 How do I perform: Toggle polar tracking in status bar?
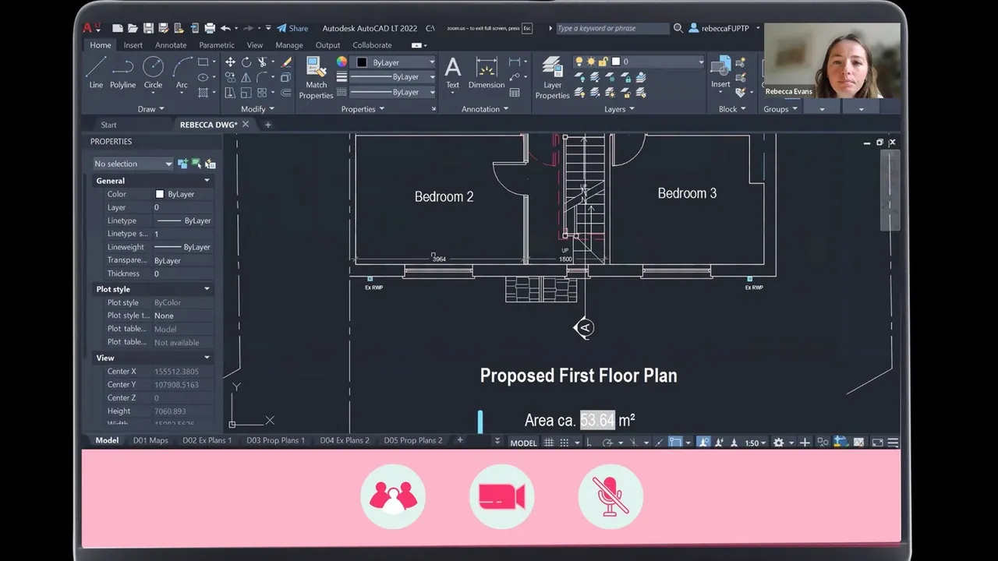click(x=607, y=442)
